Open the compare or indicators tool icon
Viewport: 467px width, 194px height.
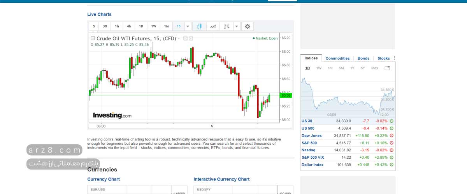[x=226, y=26]
